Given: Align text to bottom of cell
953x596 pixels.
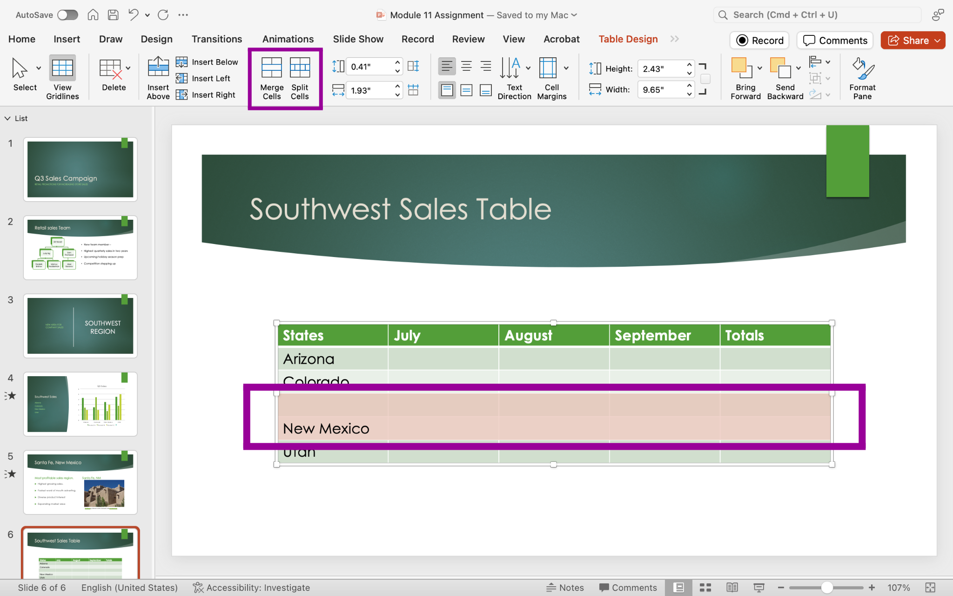Looking at the screenshot, I should pos(486,90).
